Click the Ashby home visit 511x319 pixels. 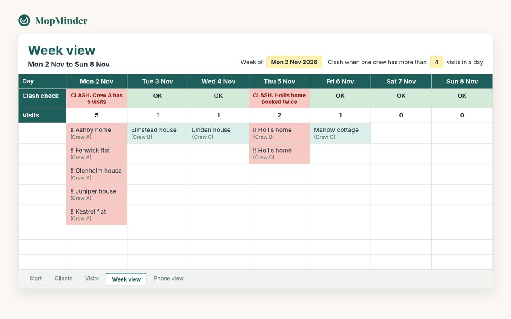(x=97, y=133)
